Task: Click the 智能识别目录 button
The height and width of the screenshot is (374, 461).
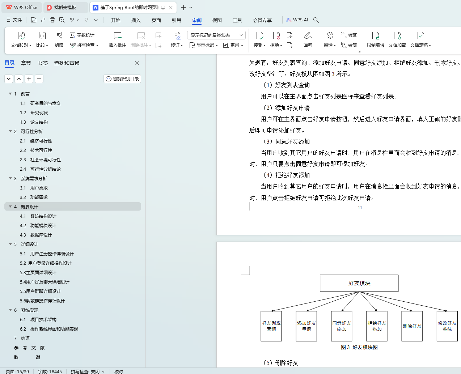Action: (122, 78)
